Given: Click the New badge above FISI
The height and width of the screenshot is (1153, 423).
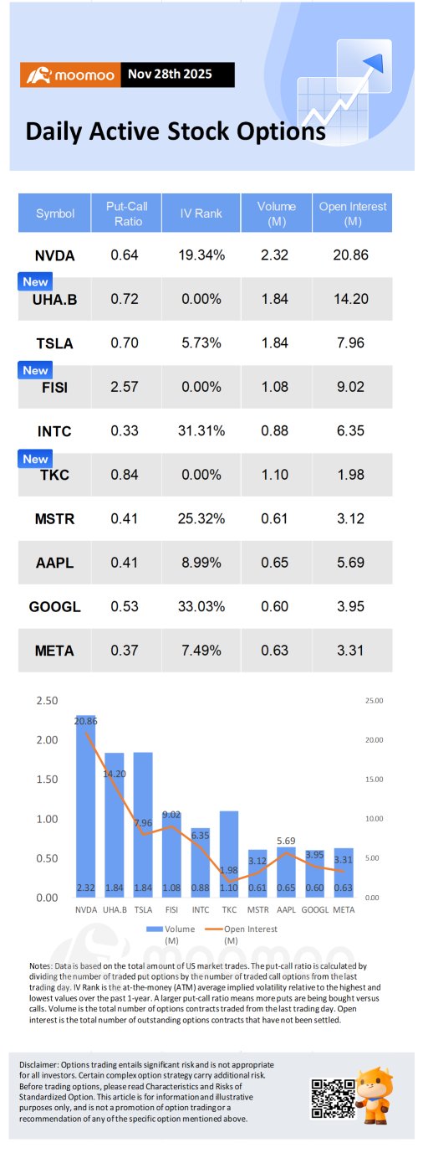Looking at the screenshot, I should [35, 370].
